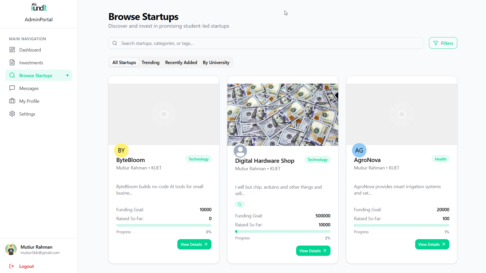Click the tag icon on Digital Hardware Shop card
This screenshot has width=486, height=273.
coord(240,204)
